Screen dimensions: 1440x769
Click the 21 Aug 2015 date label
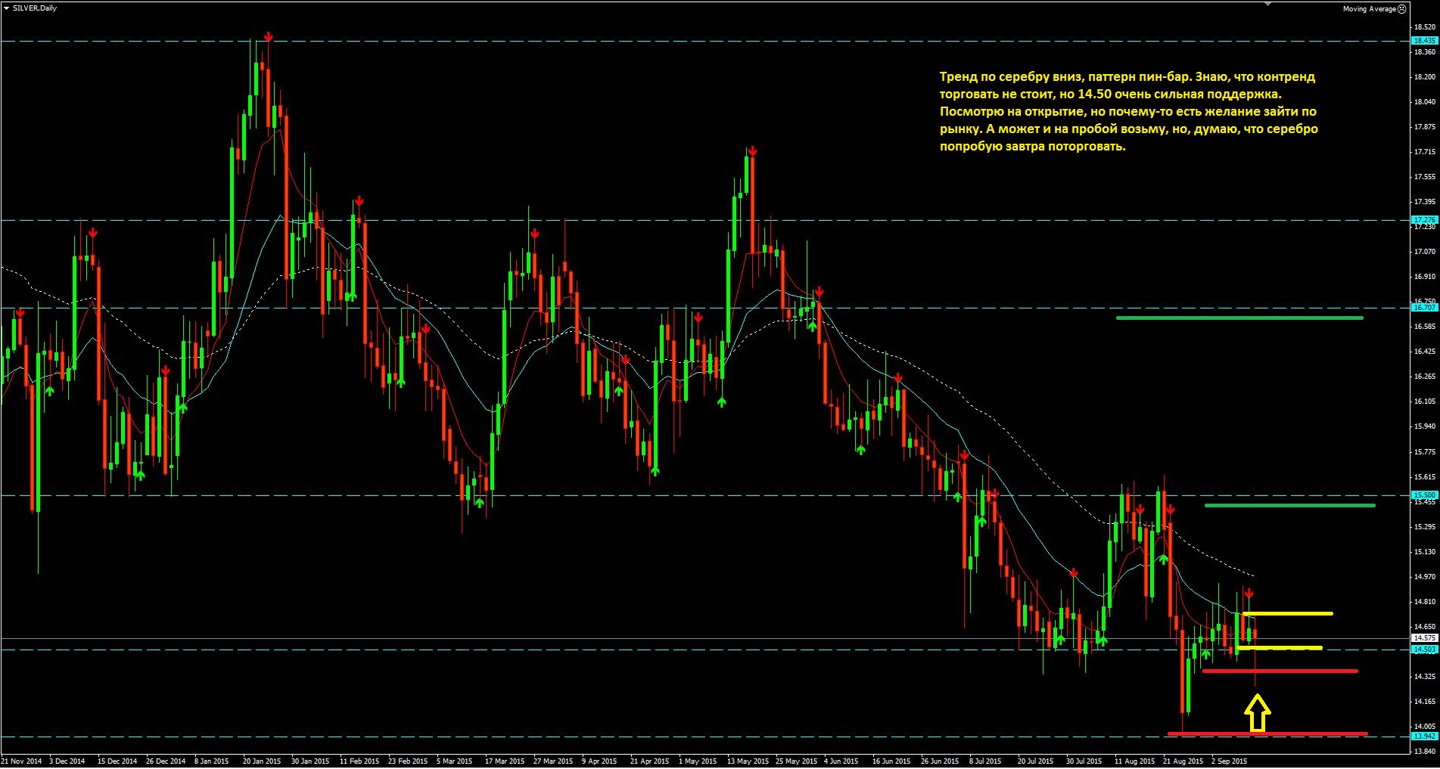[1183, 761]
